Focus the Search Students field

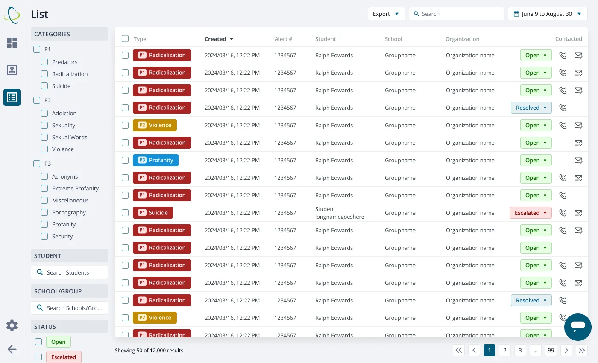69,272
